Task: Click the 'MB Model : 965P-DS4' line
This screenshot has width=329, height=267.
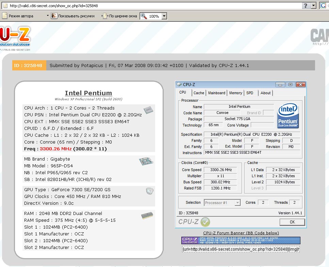Action: tap(48, 166)
